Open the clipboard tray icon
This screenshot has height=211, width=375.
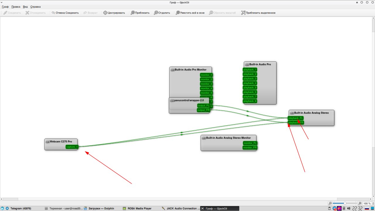click(330, 209)
